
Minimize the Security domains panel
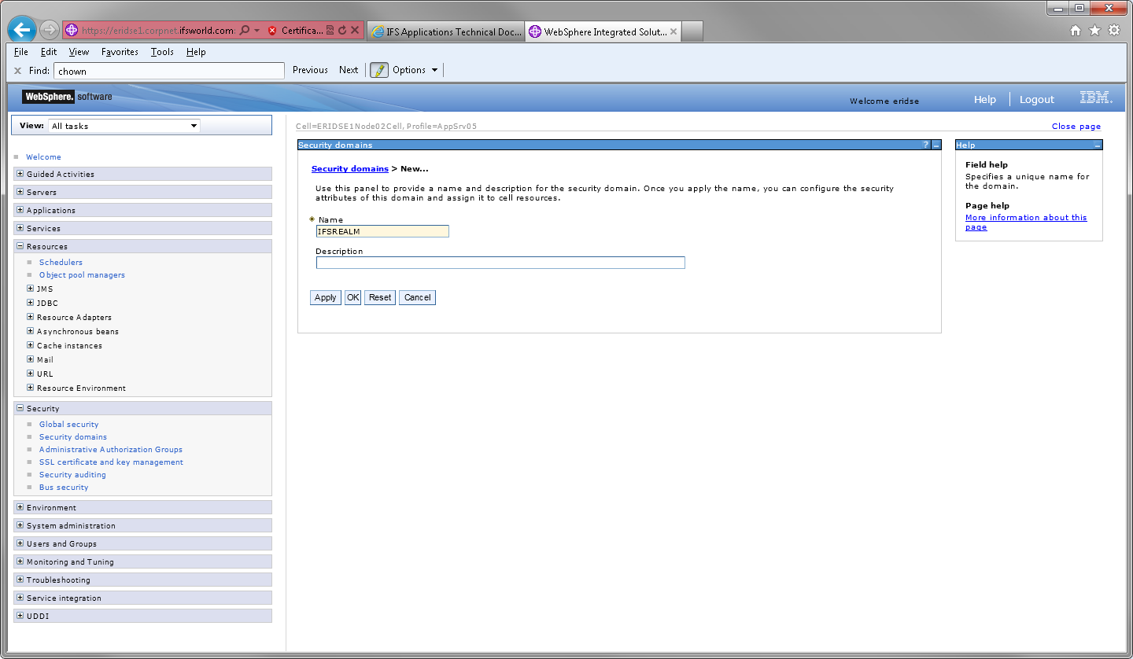[x=936, y=145]
